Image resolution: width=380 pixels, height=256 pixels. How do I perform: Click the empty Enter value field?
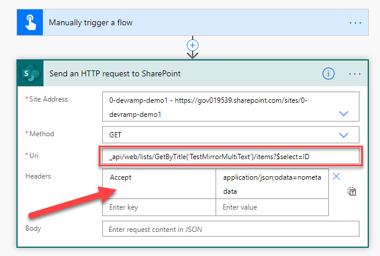pos(272,207)
